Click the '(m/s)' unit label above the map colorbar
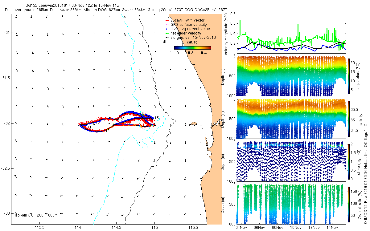 [x=193, y=42]
